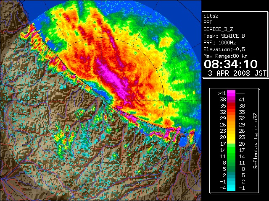The height and width of the screenshot is (201, 269).
Task: Click 'Max Range:80 km' text
Action: coord(226,56)
